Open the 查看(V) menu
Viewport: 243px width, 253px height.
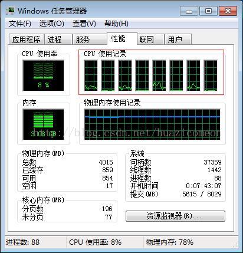pyautogui.click(x=84, y=24)
